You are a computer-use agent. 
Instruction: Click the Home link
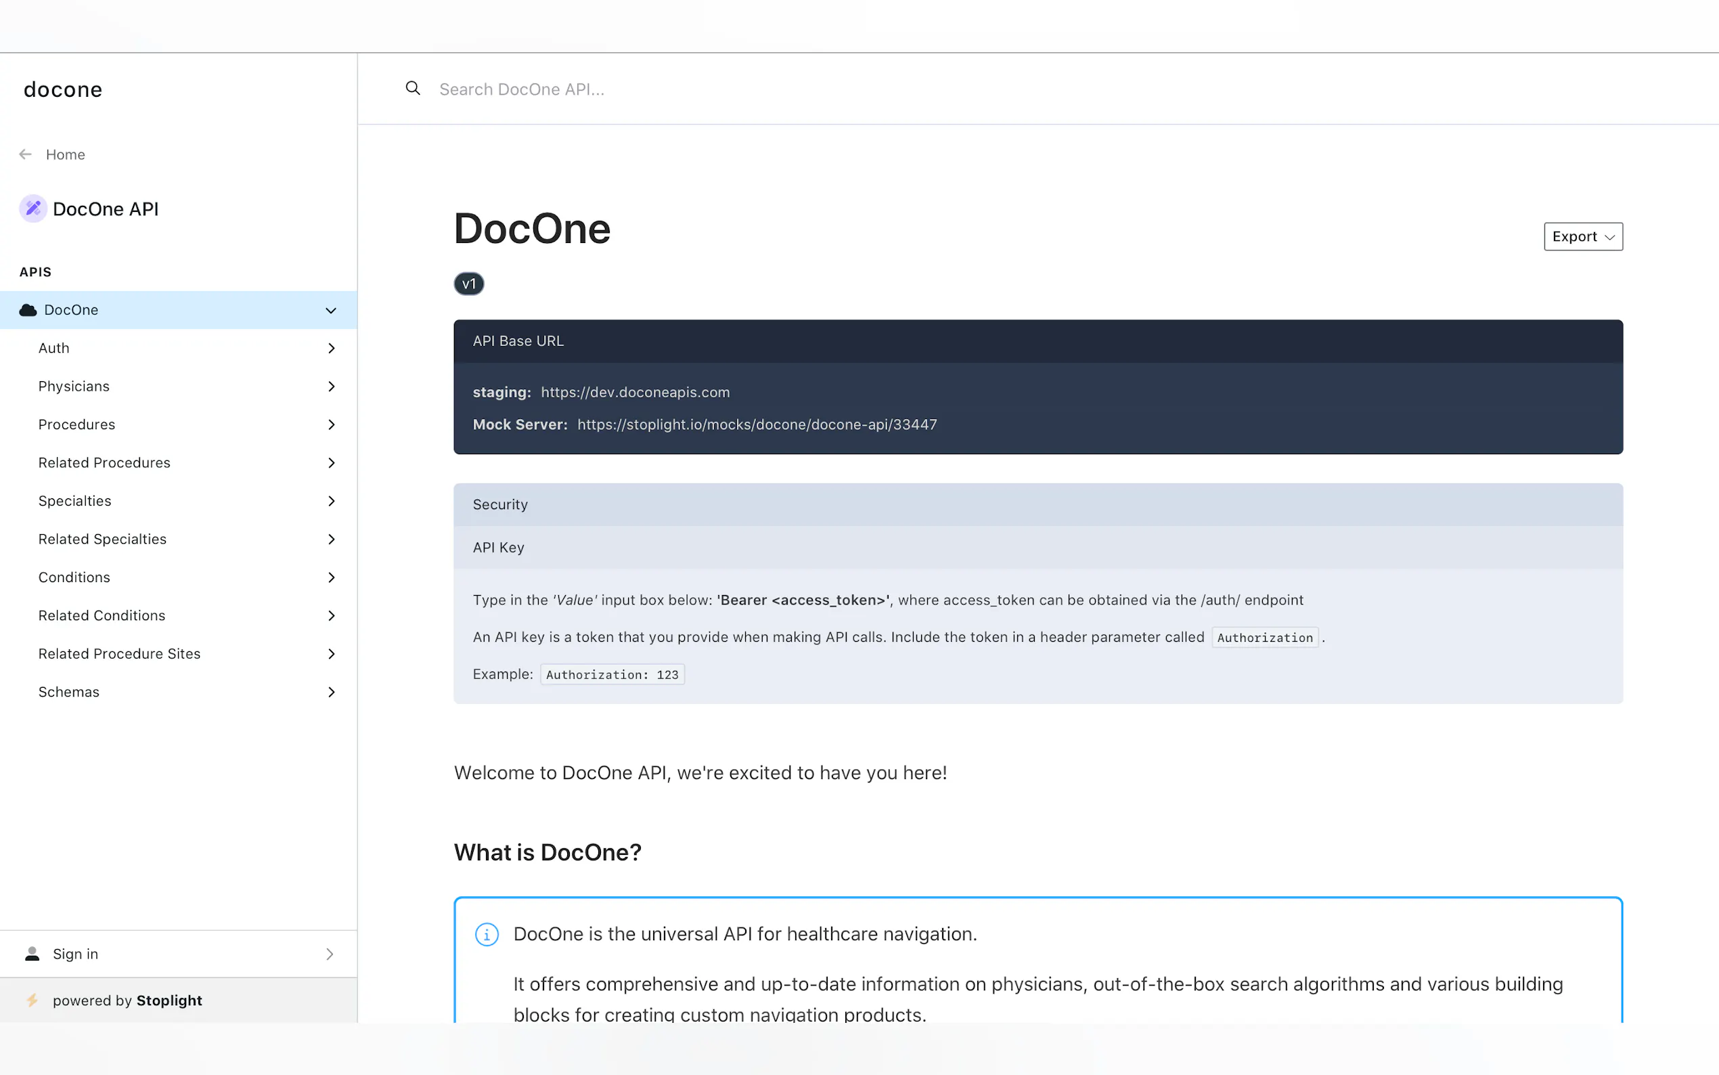pos(66,154)
